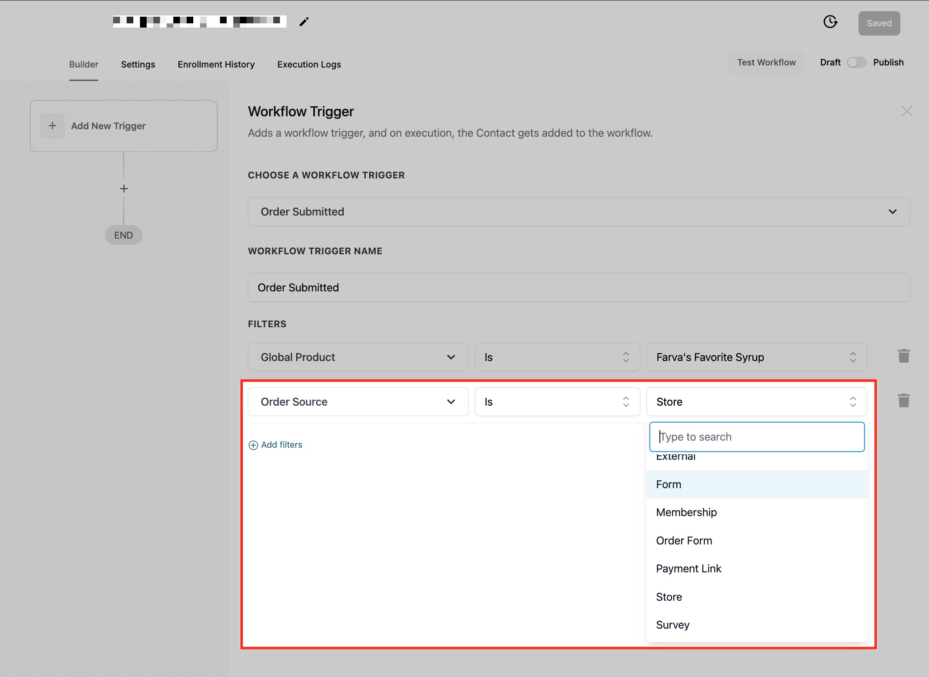Viewport: 929px width, 677px height.
Task: Click the Add filters link
Action: coord(281,445)
